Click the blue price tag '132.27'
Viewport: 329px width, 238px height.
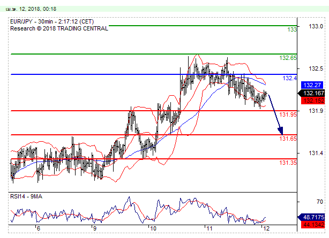[x=312, y=85]
